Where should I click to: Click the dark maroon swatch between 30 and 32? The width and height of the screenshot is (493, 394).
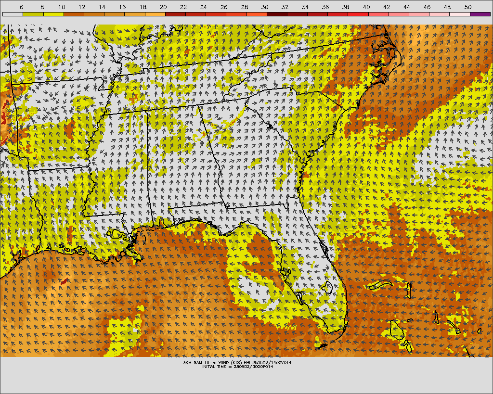point(277,14)
